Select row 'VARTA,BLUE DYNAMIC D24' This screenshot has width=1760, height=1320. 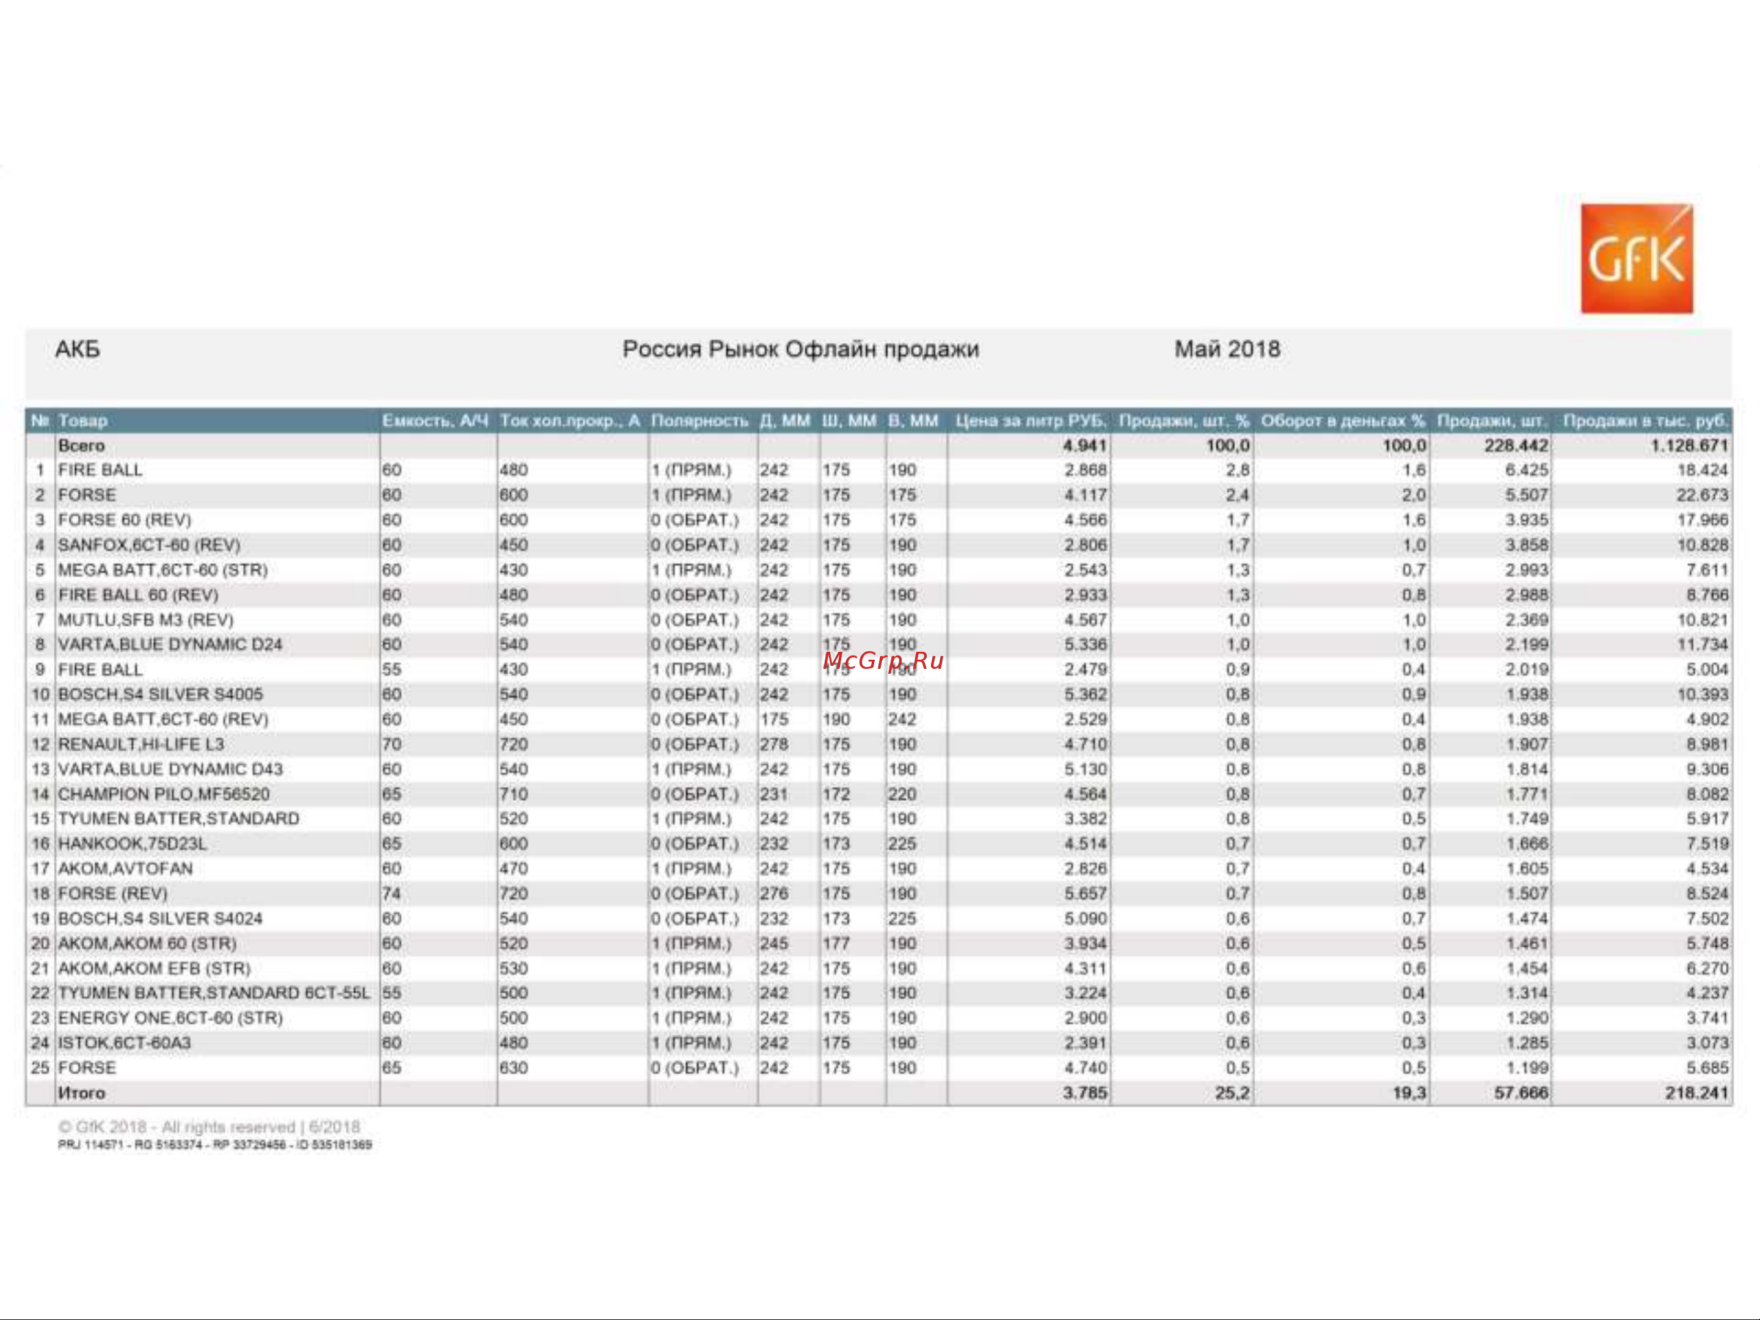point(878,644)
